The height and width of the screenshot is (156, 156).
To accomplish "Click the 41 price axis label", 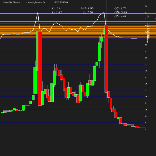I will click(146, 77).
